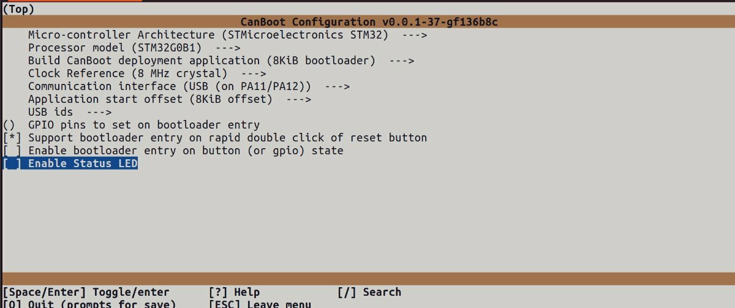Open Communication interface submenu arrow
The height and width of the screenshot is (308, 735).
pyautogui.click(x=337, y=86)
